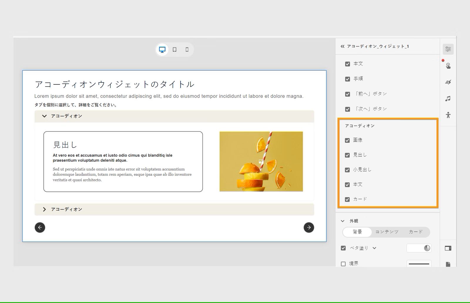Enable the 境界 border checkbox
The image size is (470, 303).
pyautogui.click(x=343, y=264)
